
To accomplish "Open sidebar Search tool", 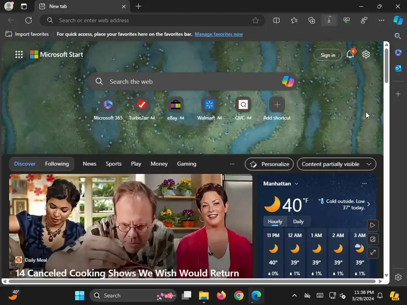I will click(x=398, y=36).
